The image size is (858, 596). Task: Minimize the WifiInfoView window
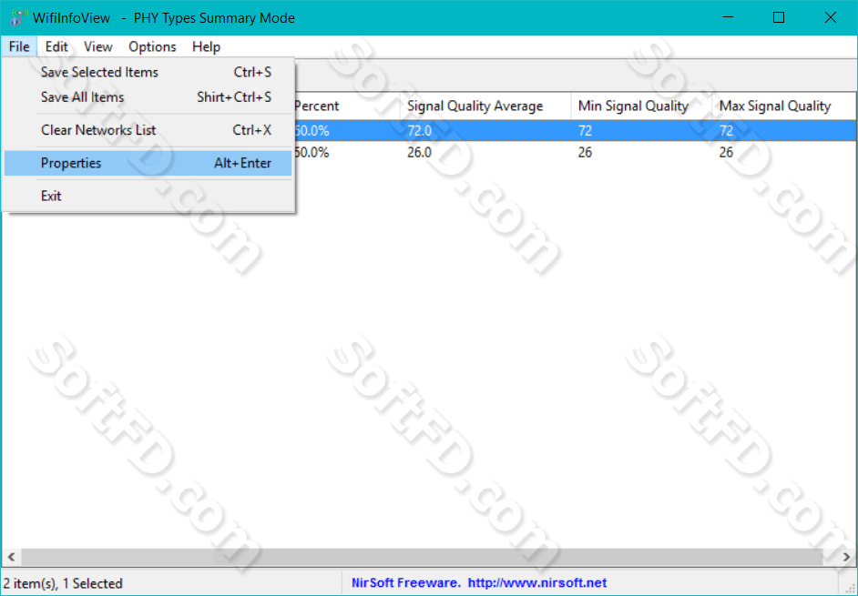click(728, 17)
